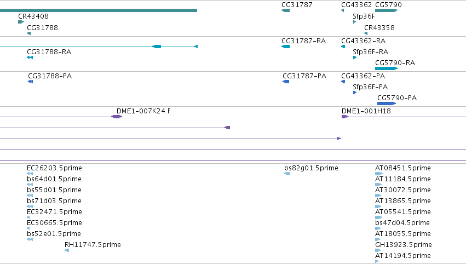Select the DME1-007K24.F clone end glyph
Viewport: 466px width, 264px height.
coord(117,117)
